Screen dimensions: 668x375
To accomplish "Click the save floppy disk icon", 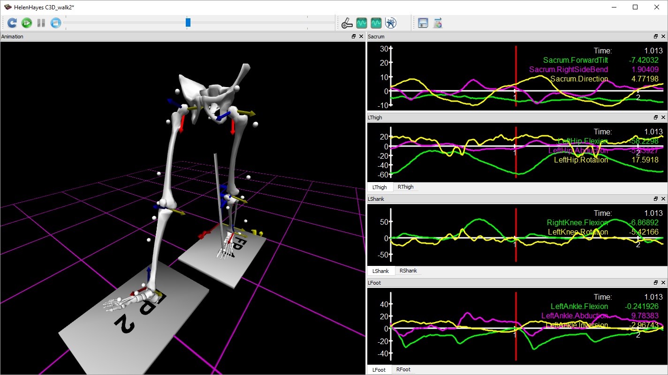I will tap(423, 22).
